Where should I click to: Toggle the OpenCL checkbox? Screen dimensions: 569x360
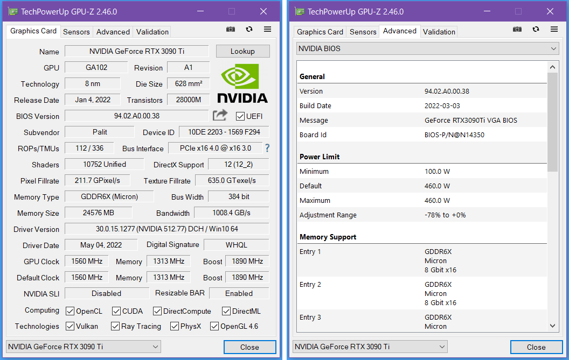pos(70,311)
